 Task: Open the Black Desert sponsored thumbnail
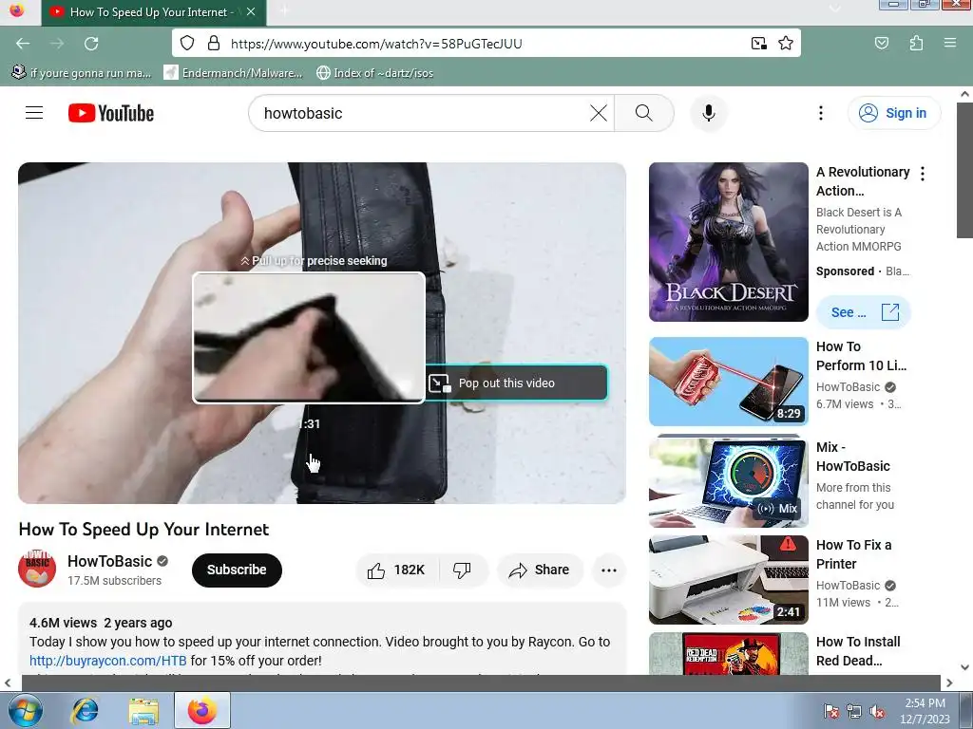pyautogui.click(x=729, y=242)
